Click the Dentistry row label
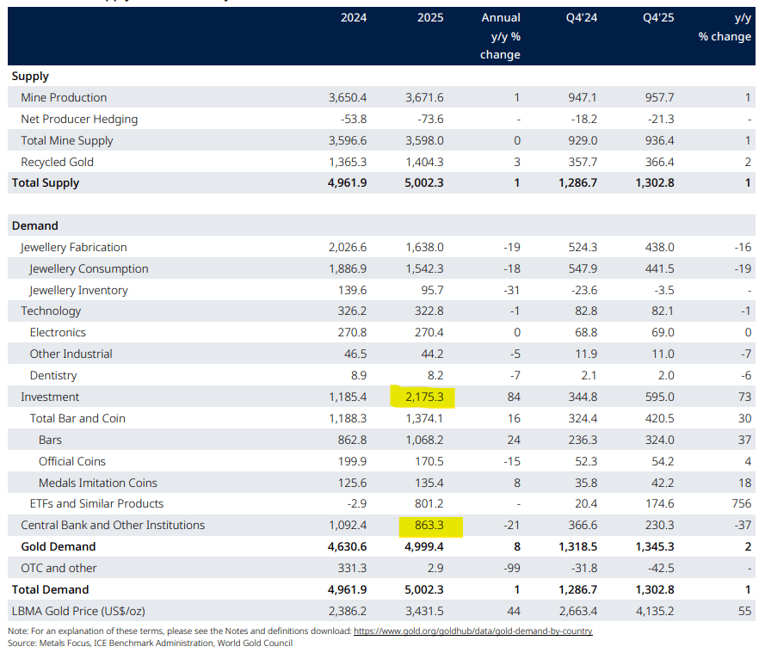 click(53, 376)
